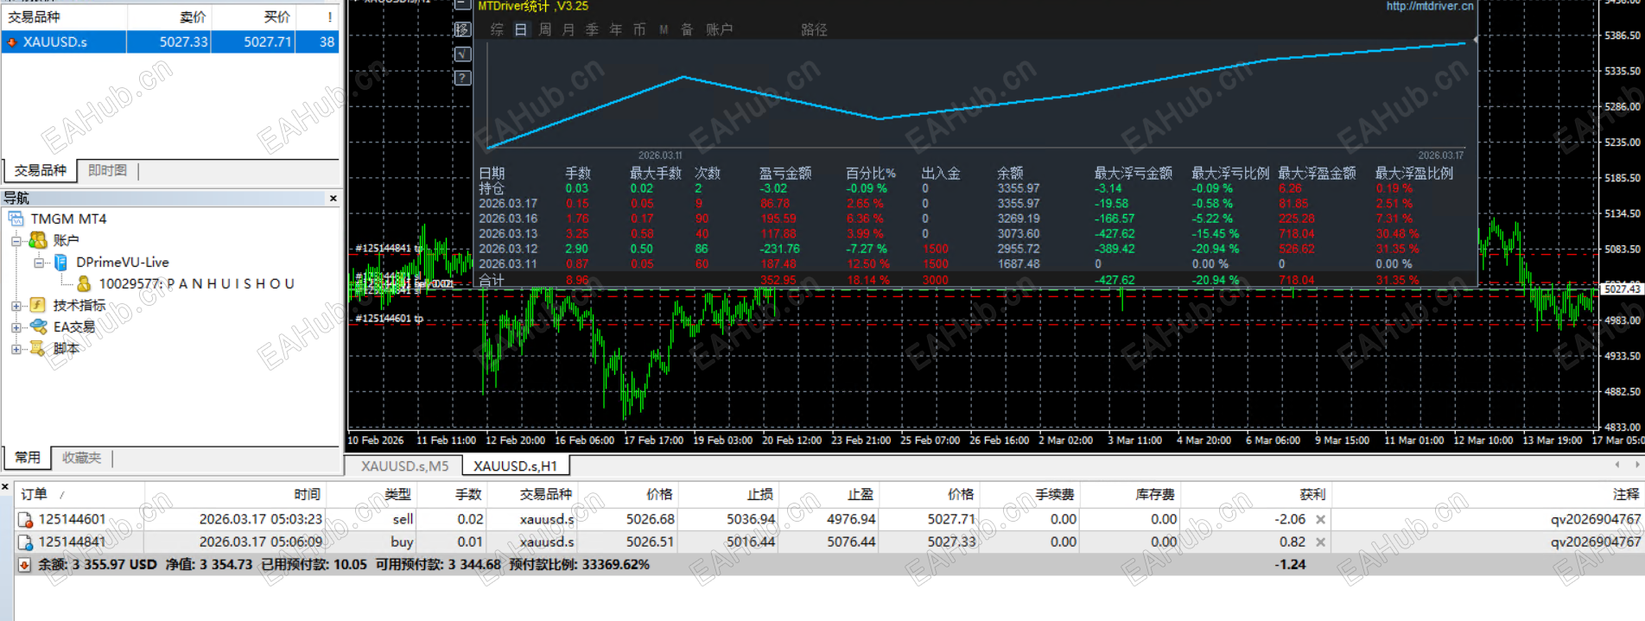Expand the 脚本 tree node
The image size is (1645, 621).
pyautogui.click(x=16, y=349)
